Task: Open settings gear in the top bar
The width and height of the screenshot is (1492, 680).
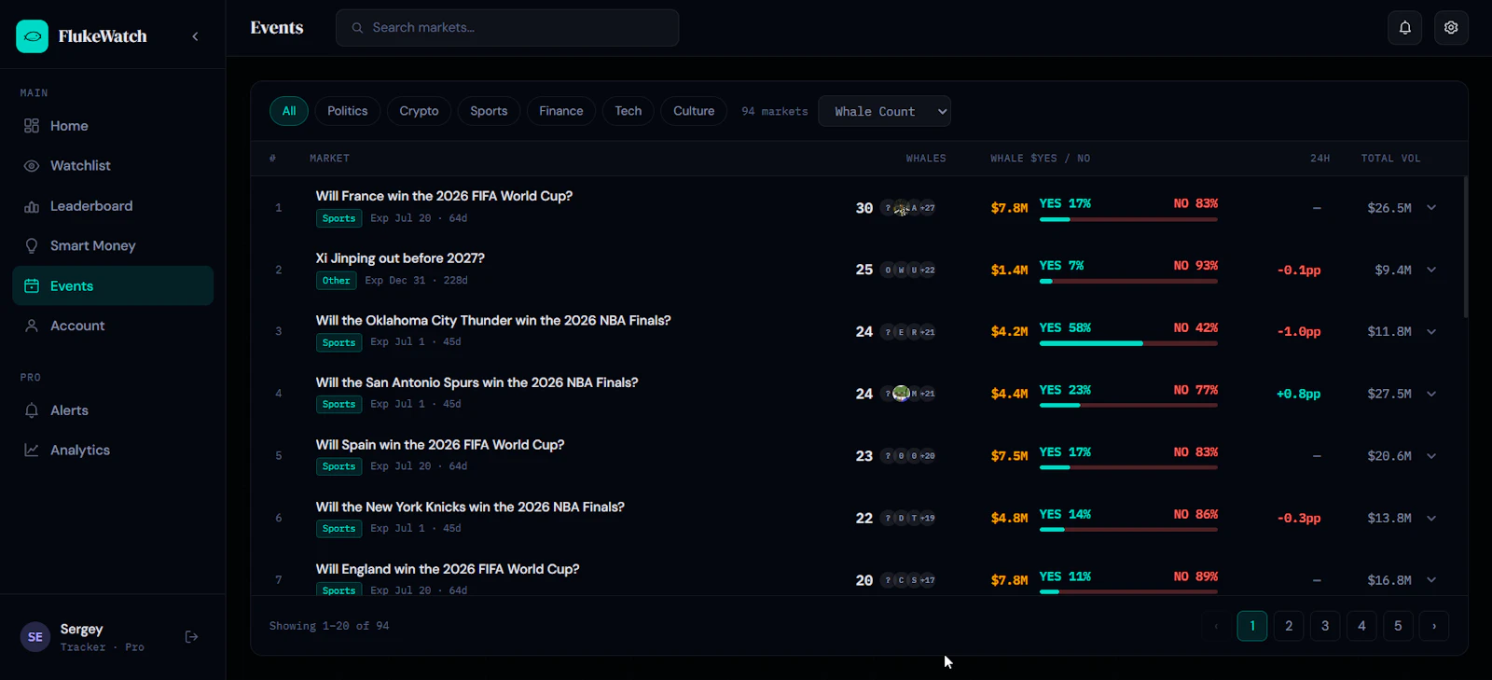Action: (x=1451, y=28)
